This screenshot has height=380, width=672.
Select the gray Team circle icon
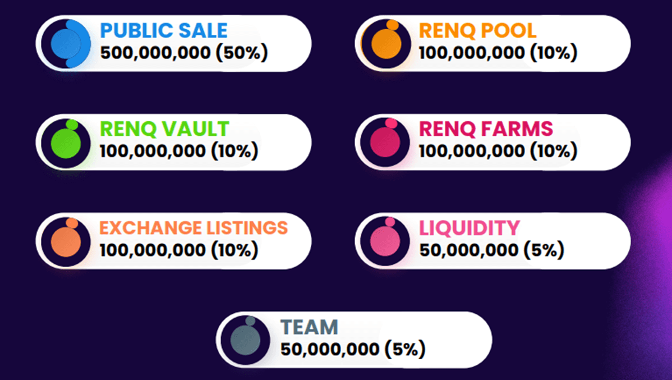click(x=246, y=340)
